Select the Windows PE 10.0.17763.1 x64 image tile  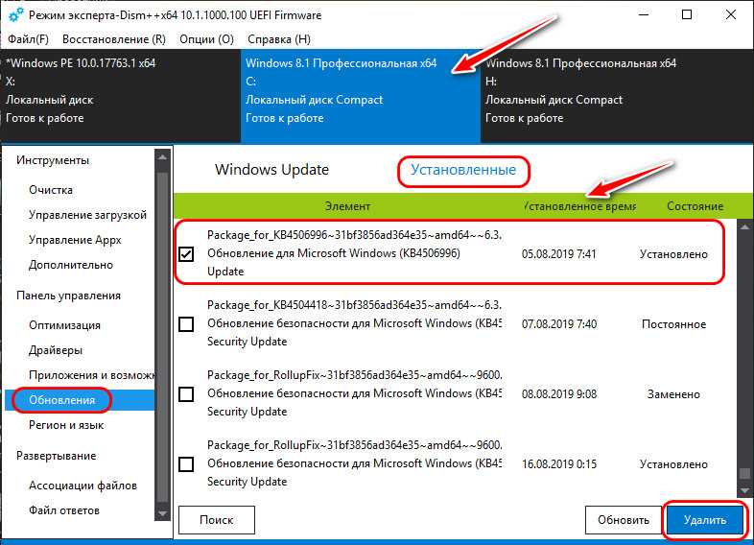tap(120, 95)
